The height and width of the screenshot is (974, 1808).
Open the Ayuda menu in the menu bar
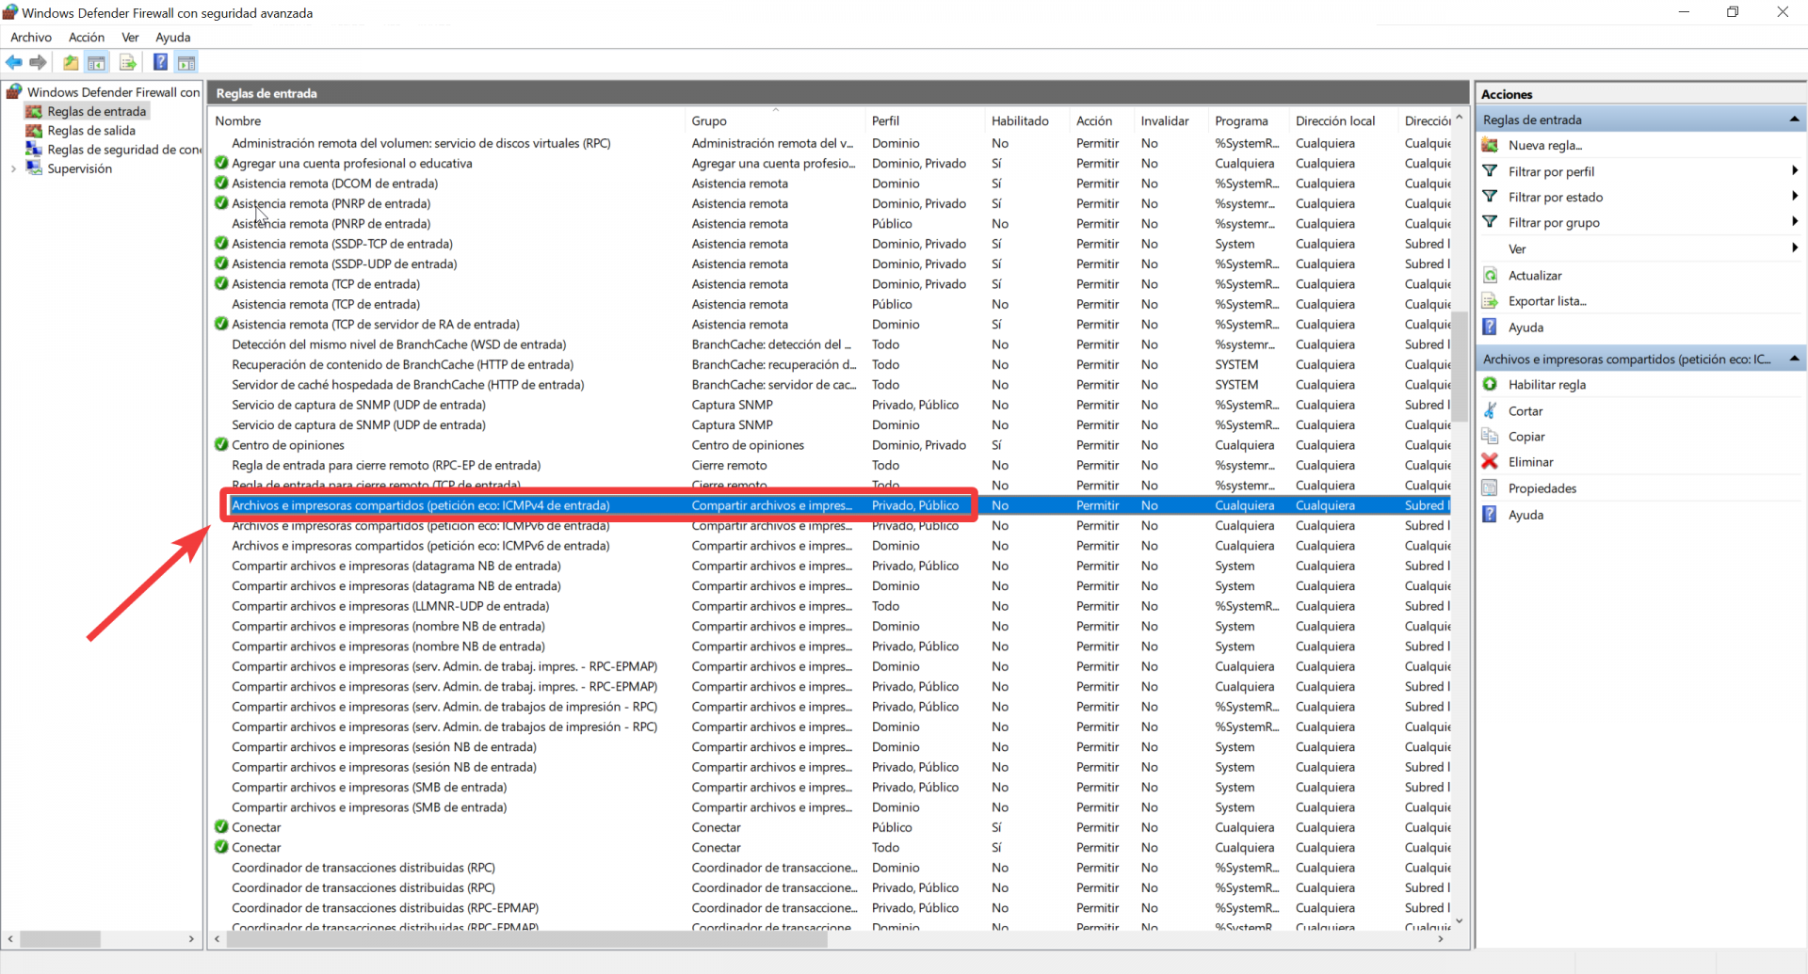(173, 37)
